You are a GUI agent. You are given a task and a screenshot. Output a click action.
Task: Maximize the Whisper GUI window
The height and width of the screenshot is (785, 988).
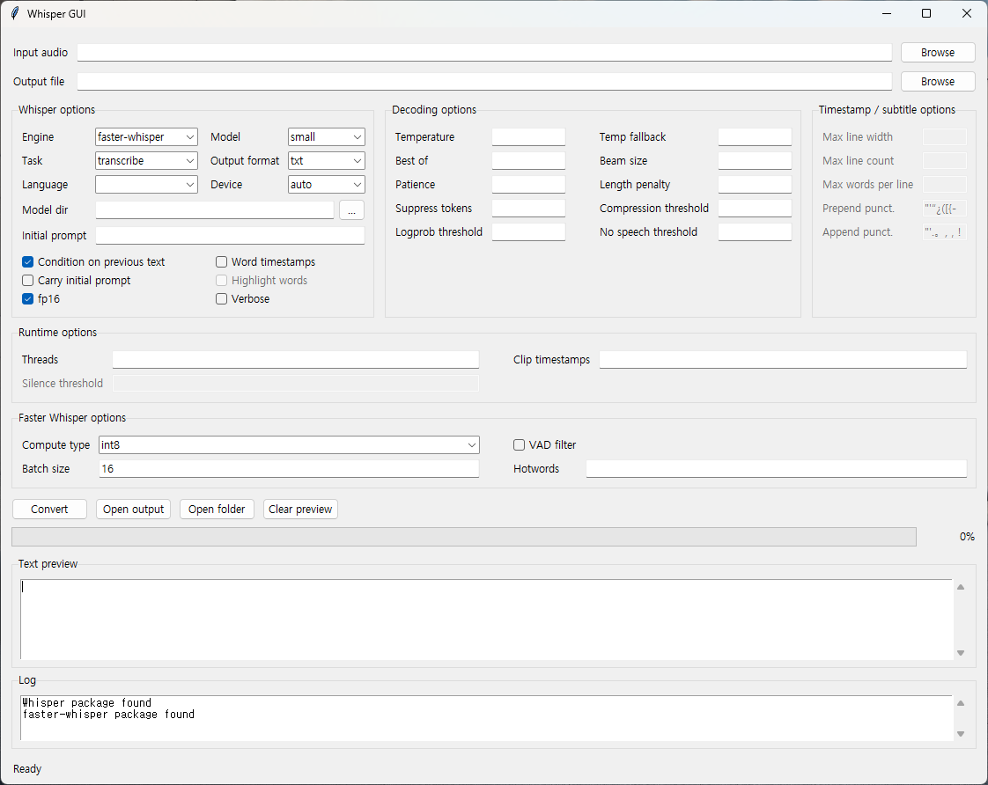926,13
